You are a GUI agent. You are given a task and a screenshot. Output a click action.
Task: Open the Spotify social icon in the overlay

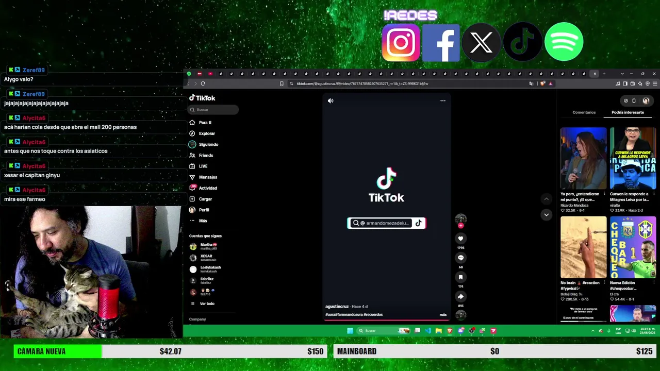pos(564,42)
